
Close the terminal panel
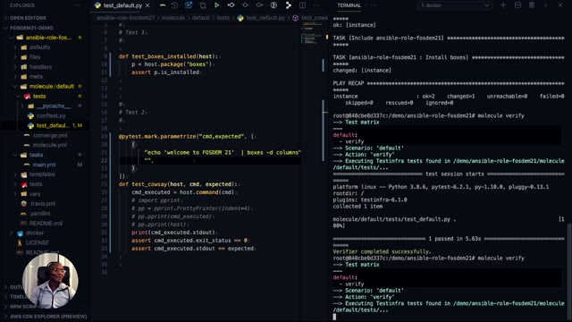pyautogui.click(x=560, y=5)
